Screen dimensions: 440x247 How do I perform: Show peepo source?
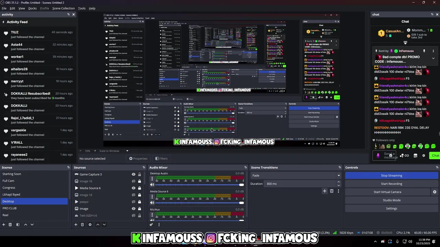tap(133, 202)
